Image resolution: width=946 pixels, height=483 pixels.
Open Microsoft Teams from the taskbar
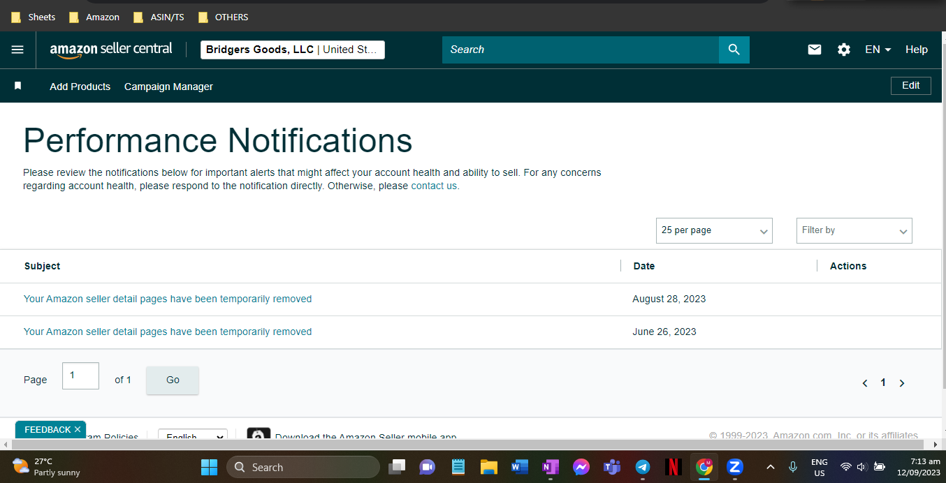coord(612,467)
